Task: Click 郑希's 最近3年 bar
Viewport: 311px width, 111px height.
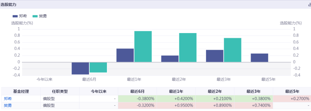Action: 215,56
